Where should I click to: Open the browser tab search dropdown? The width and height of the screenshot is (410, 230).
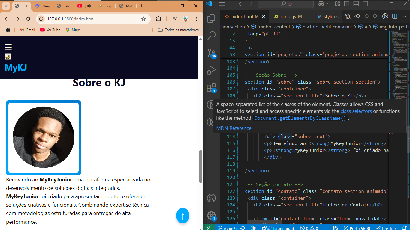pos(5,6)
